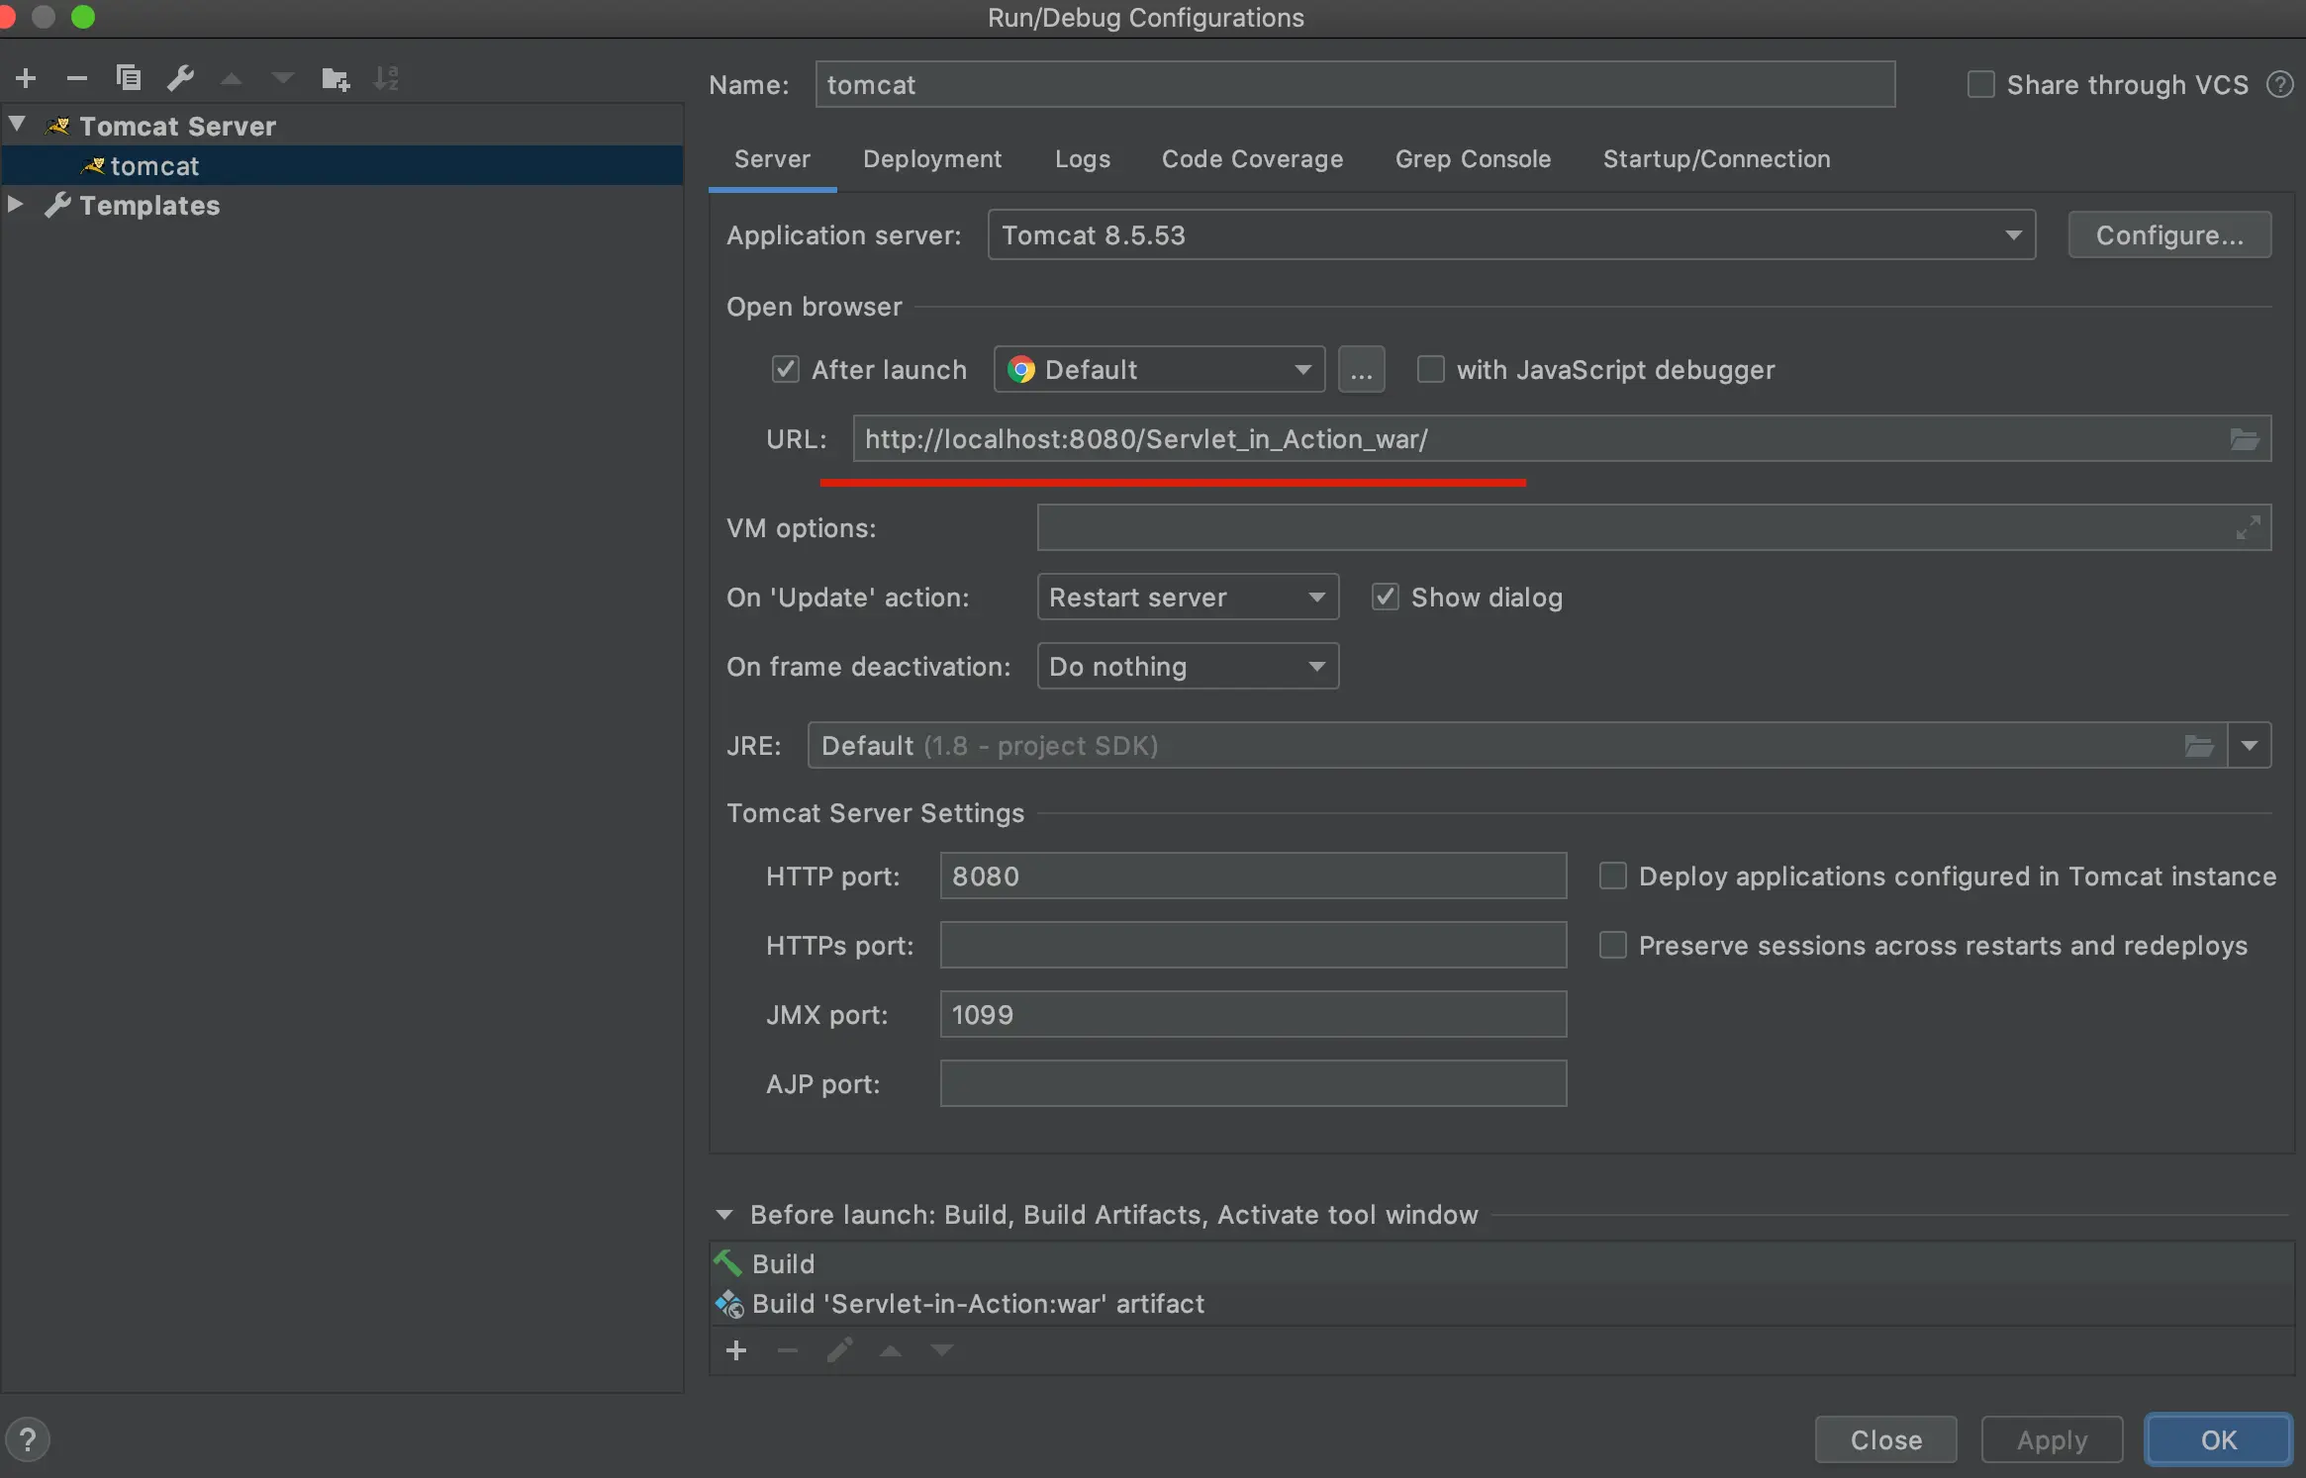Click the wrench Edit Templates icon
Screen dimensions: 2306x1478
[x=180, y=78]
